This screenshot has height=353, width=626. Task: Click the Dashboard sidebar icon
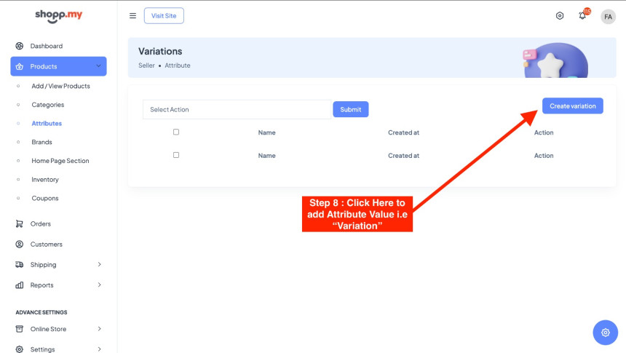click(x=20, y=46)
